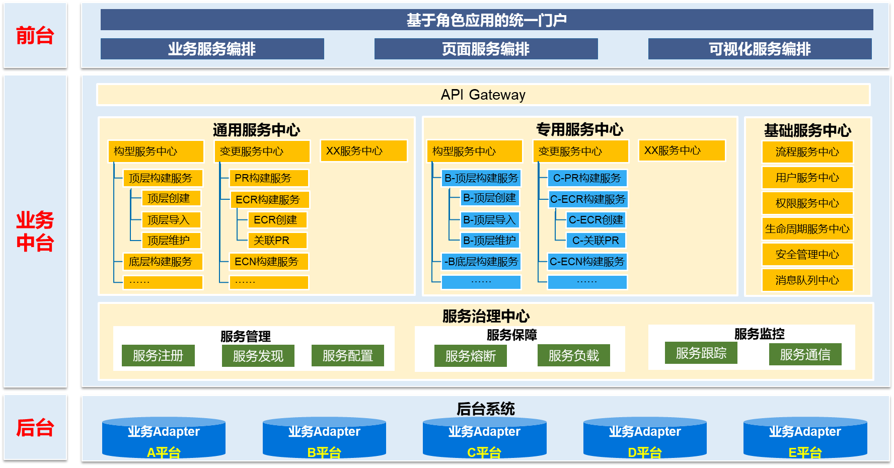The height and width of the screenshot is (468, 894).
Task: Select the C-关联PR node
Action: pyautogui.click(x=596, y=241)
